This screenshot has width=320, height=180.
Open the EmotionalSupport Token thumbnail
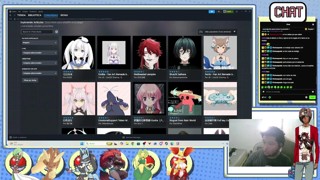[114, 99]
